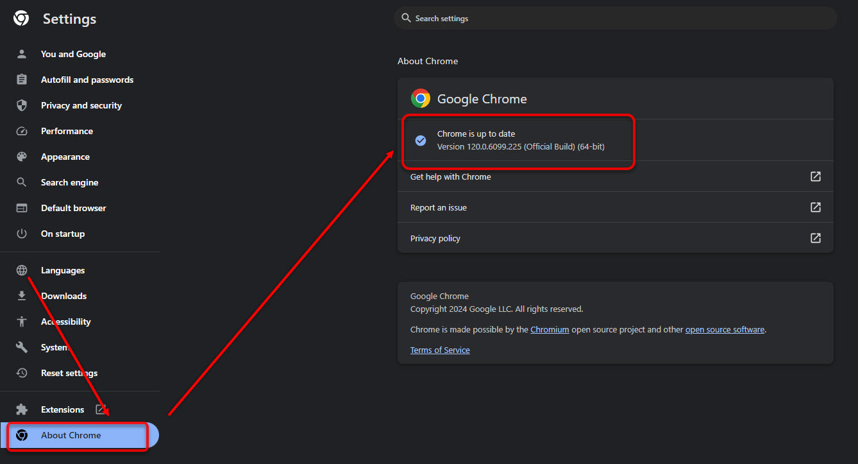Select About Chrome in the sidebar

[x=80, y=435]
